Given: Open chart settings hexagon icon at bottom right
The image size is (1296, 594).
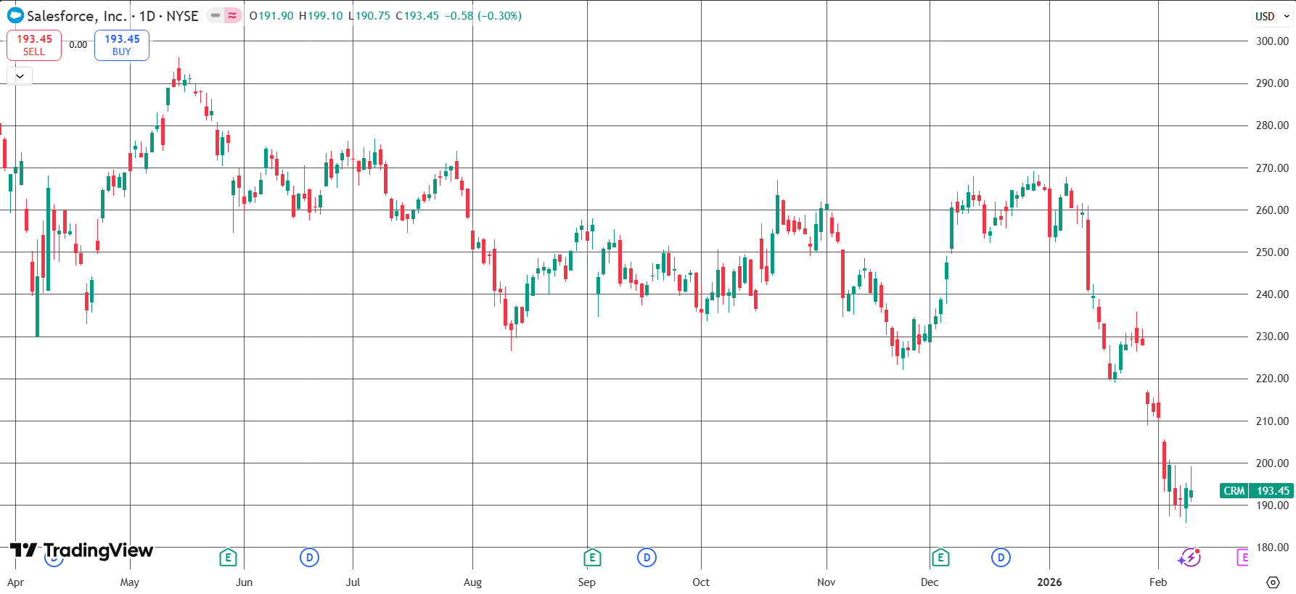Looking at the screenshot, I should pyautogui.click(x=1273, y=582).
